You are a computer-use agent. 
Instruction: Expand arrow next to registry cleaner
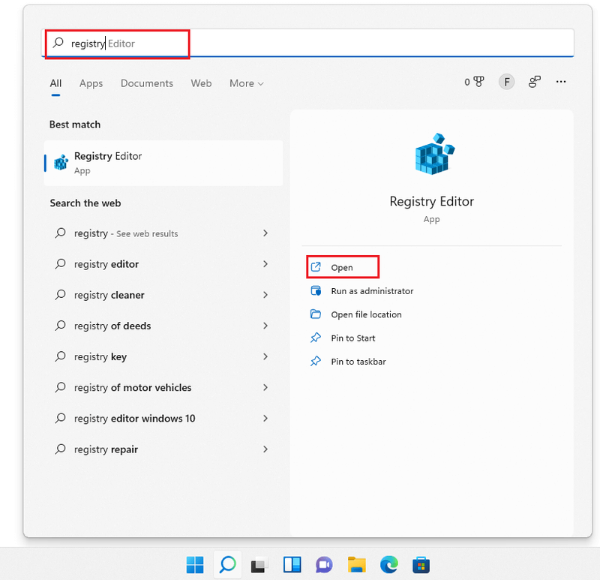265,295
